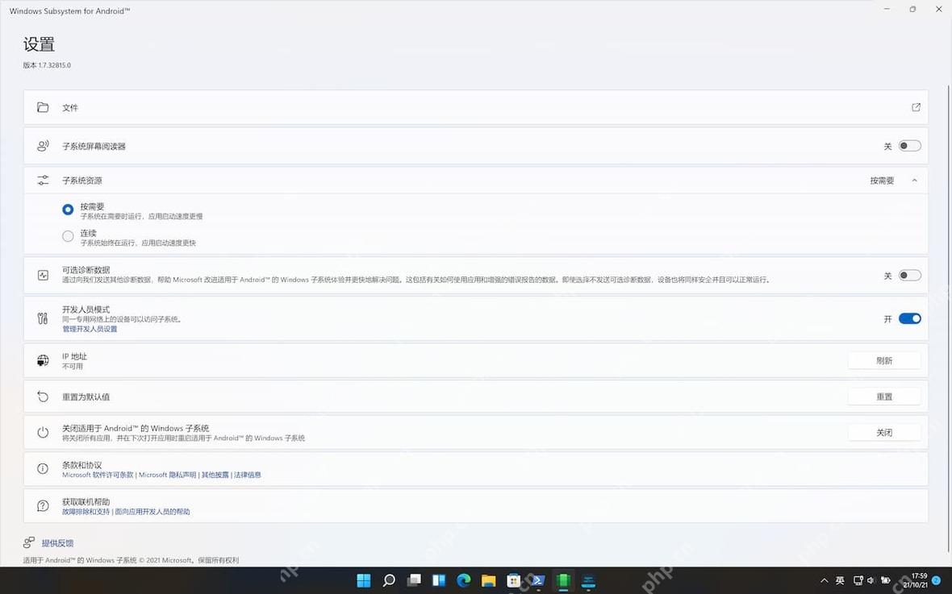Click the 文件 folder icon
The width and height of the screenshot is (952, 594).
(x=43, y=107)
